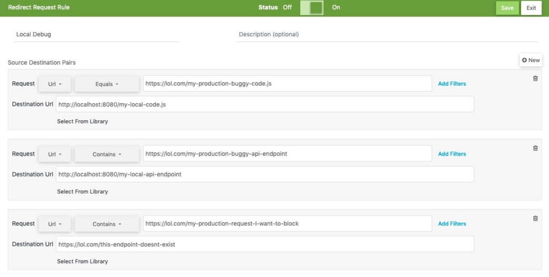Add a New source destination pair
Screen dimensions: 549x277
coord(531,60)
